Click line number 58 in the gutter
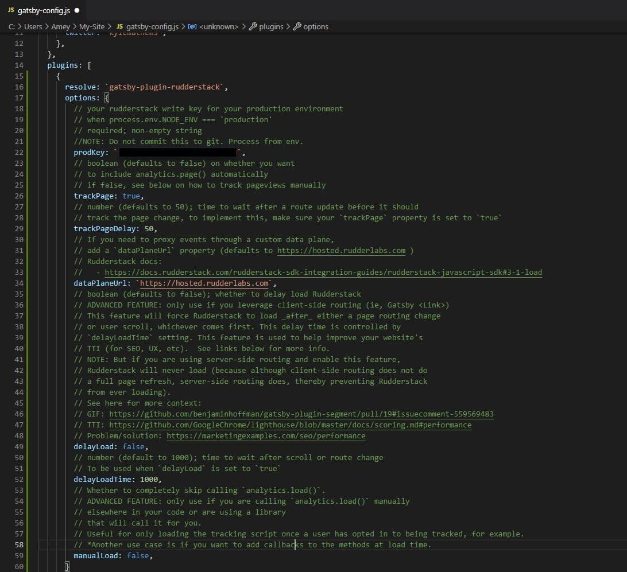 point(19,544)
